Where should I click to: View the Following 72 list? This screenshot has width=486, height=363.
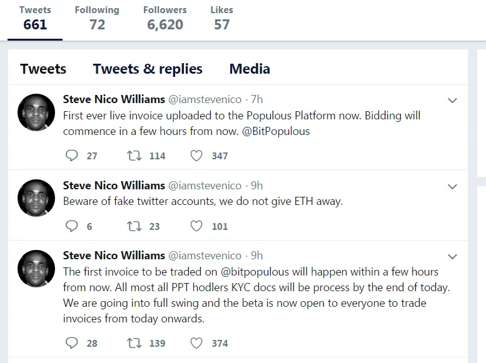pos(97,18)
